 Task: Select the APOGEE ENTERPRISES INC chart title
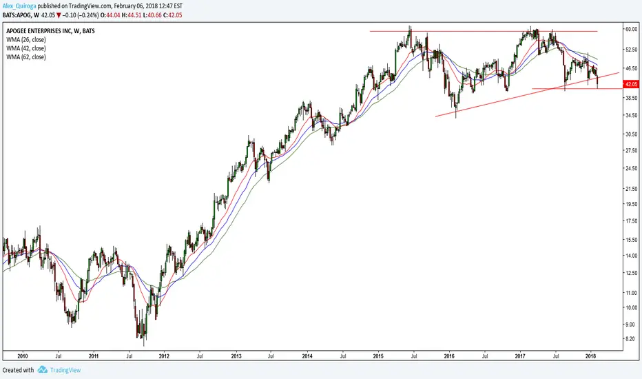click(50, 31)
